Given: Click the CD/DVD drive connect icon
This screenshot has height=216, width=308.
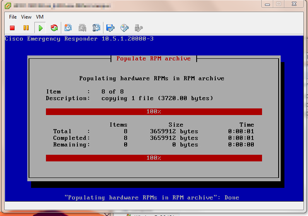Looking at the screenshot, I should 125,28.
